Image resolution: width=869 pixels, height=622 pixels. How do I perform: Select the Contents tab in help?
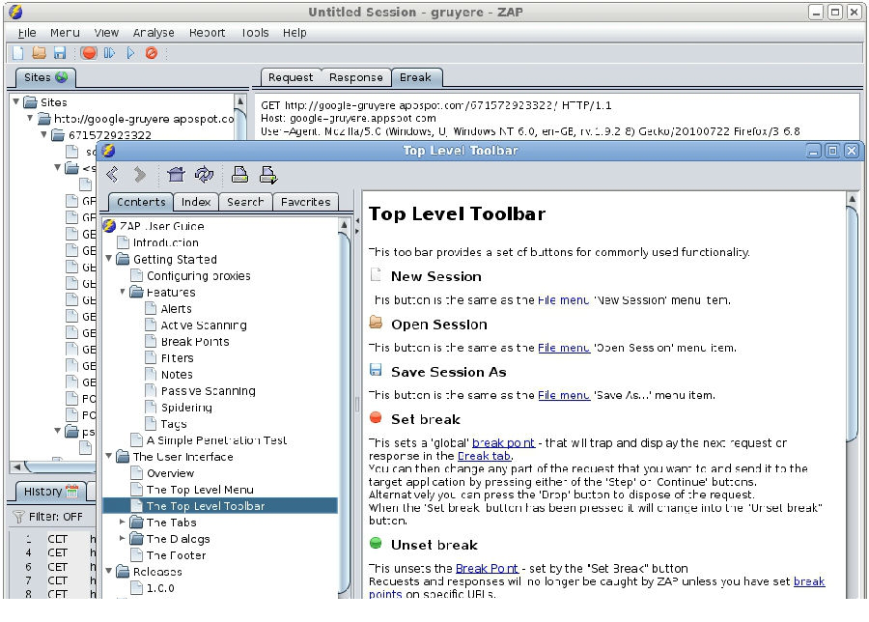coord(141,202)
